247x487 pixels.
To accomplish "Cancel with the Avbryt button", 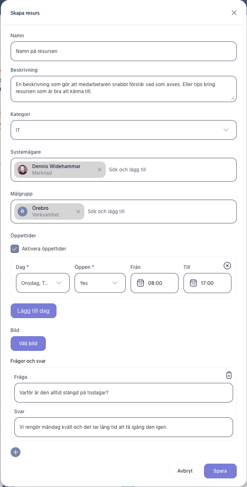I will (185, 471).
